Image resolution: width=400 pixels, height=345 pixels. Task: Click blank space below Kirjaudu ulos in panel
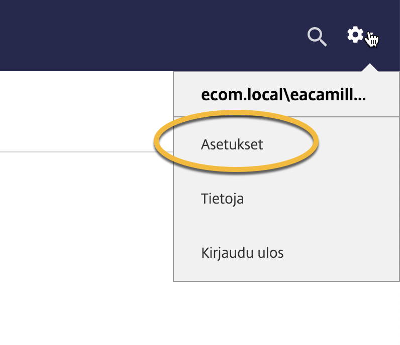click(286, 271)
